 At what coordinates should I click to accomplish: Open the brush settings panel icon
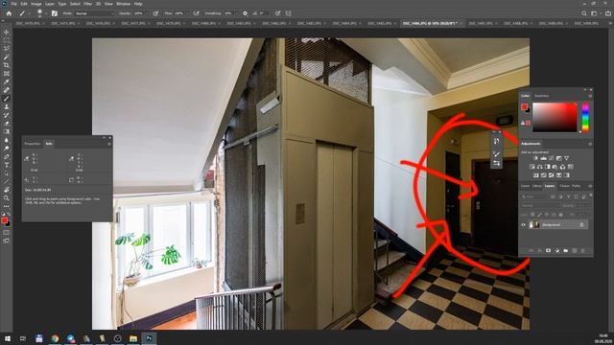(x=55, y=13)
